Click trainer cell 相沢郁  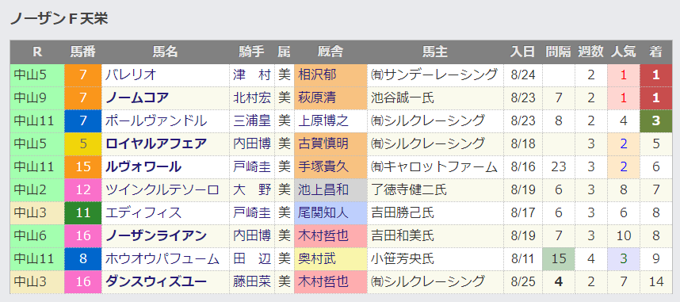pyautogui.click(x=330, y=75)
